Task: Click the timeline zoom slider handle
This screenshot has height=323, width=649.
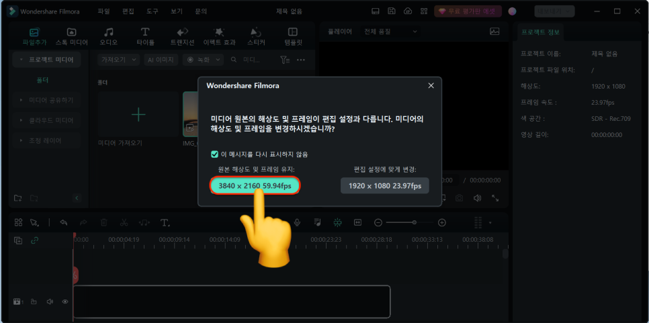Action: click(x=415, y=222)
